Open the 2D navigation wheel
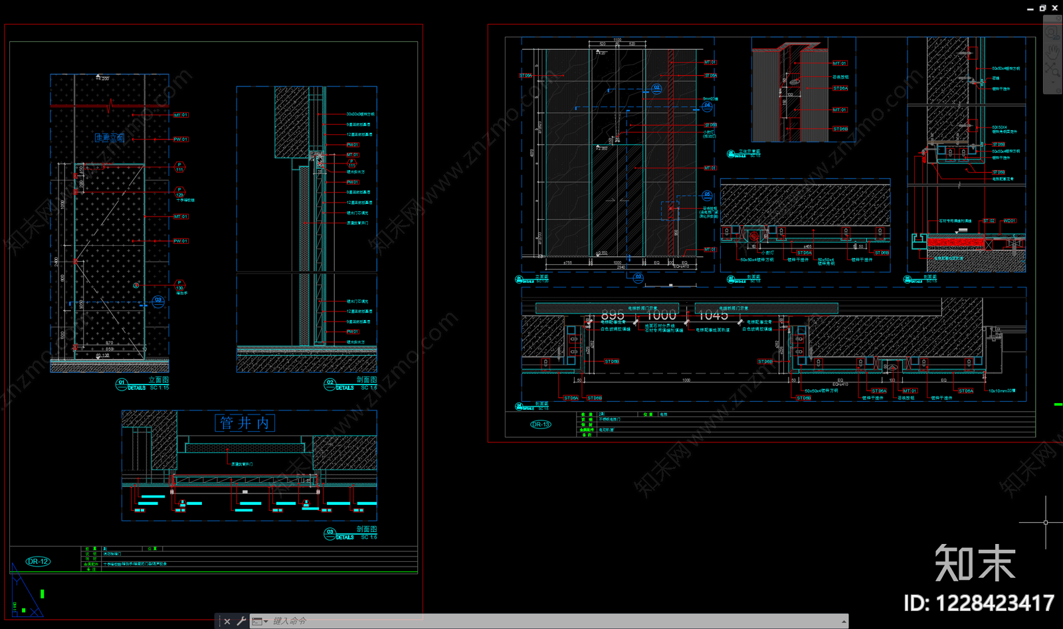The image size is (1063, 629). [x=1053, y=33]
